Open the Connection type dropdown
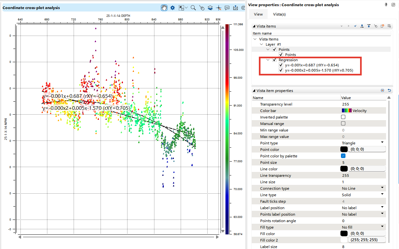The width and height of the screenshot is (399, 249). tap(382, 188)
